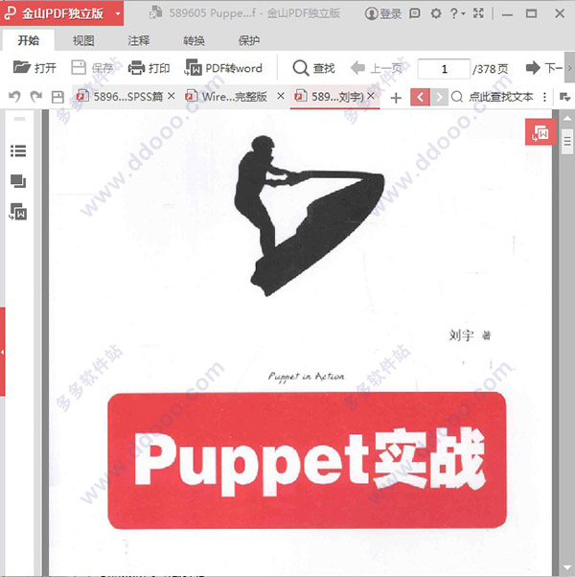This screenshot has height=577, width=575.
Task: Switch to the 保护 ribbon tab
Action: point(249,40)
